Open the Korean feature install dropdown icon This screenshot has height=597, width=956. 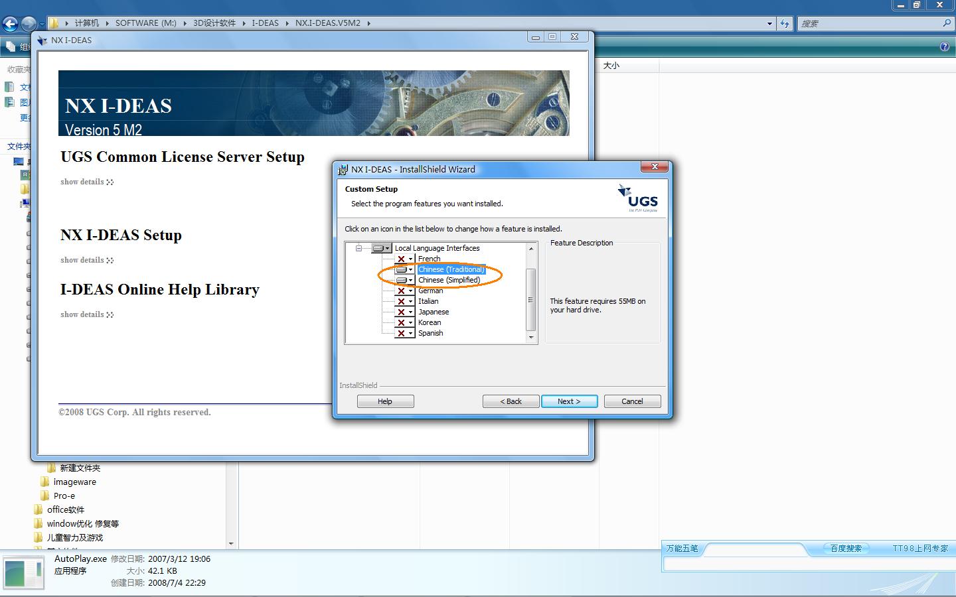pos(404,322)
